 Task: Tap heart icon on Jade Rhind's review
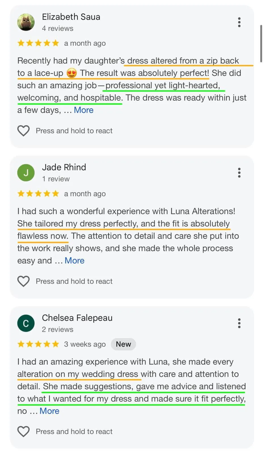(x=24, y=281)
